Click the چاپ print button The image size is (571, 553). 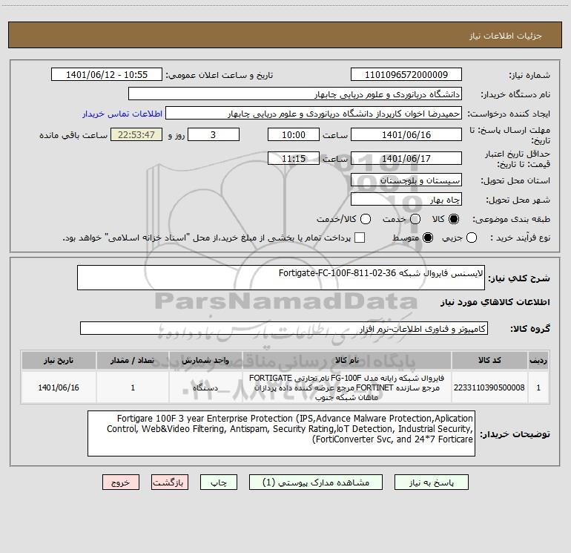point(219,482)
